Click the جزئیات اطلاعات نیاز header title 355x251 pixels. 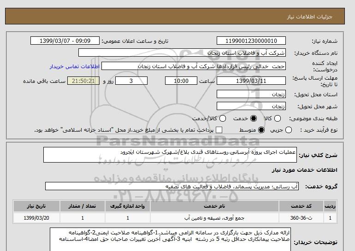[x=309, y=17]
